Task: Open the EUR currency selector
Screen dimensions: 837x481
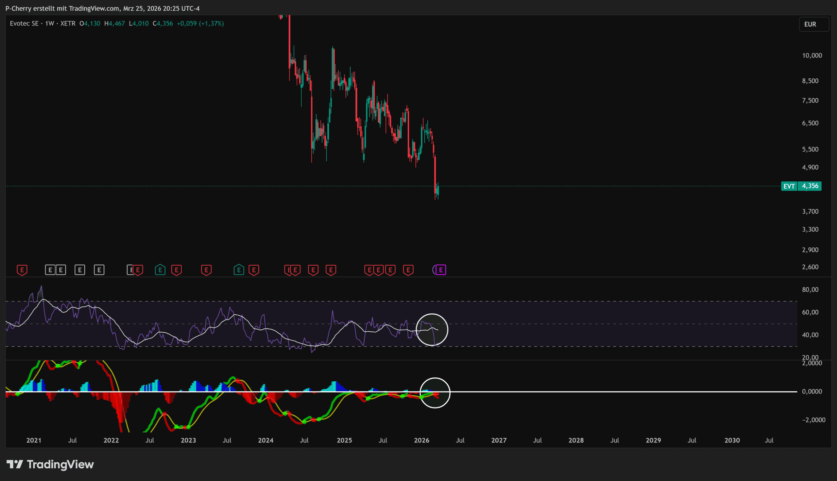Action: tap(813, 24)
